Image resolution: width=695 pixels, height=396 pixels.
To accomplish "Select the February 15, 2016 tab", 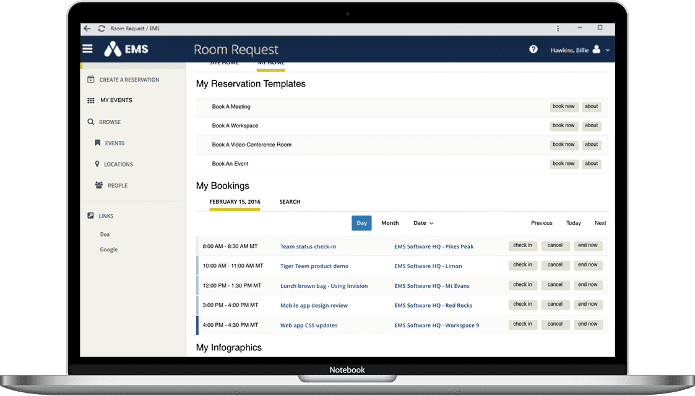I will [235, 202].
